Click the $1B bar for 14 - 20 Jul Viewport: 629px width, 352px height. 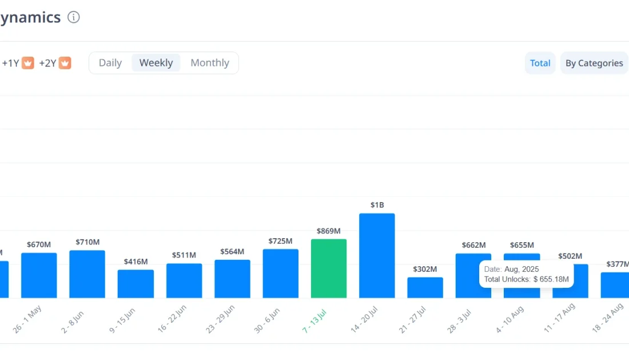[377, 256]
